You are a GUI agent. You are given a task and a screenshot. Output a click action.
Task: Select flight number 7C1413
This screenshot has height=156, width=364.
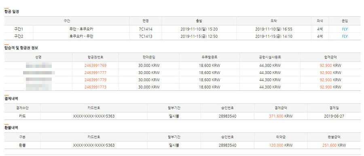(x=146, y=36)
